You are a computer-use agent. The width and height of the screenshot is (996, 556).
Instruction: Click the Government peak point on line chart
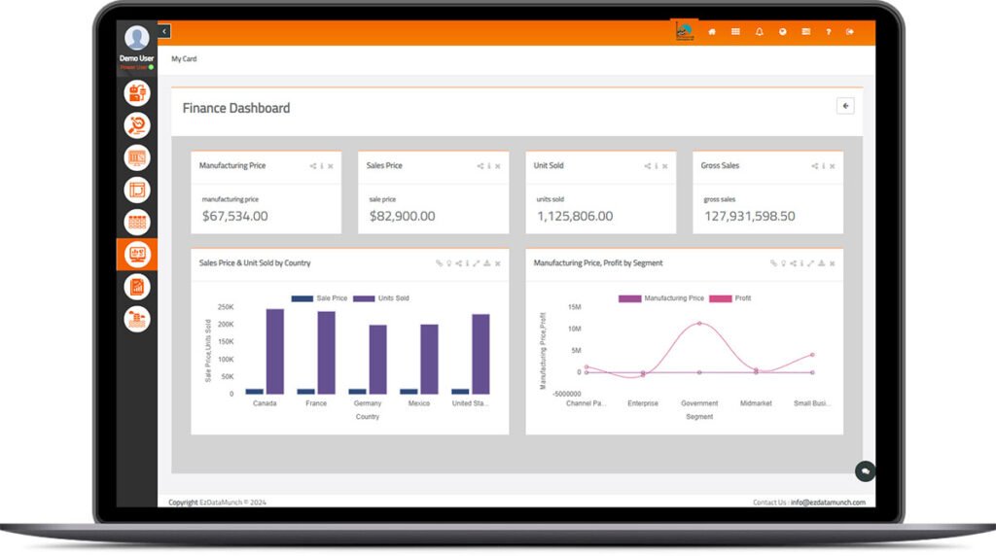699,323
